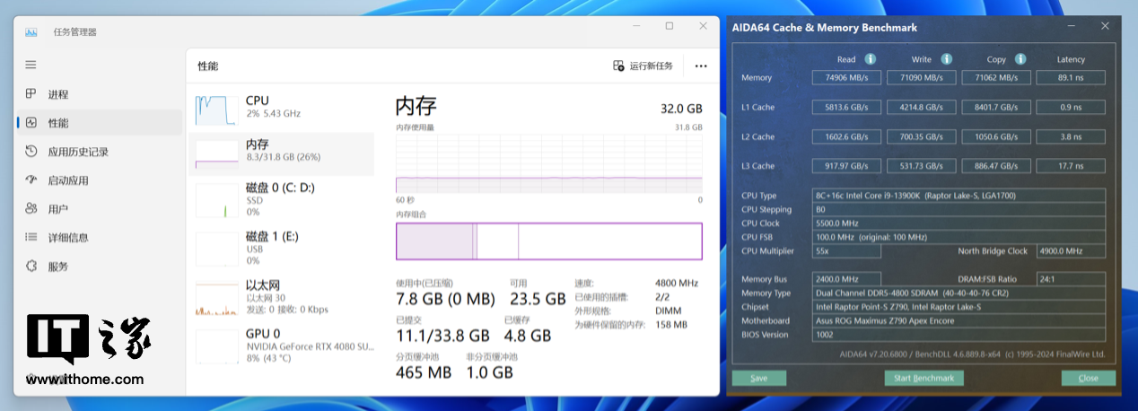Click the info icon beside Read column

point(870,59)
